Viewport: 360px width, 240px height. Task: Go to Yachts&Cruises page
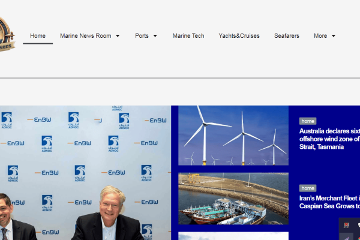239,36
